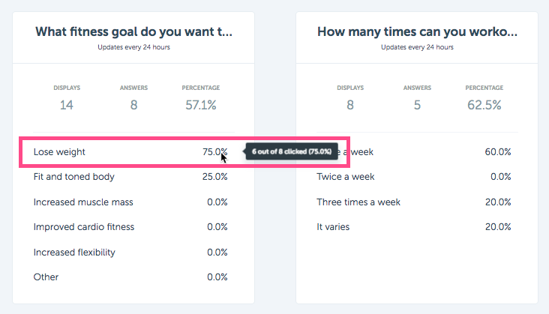Click the 'Increased flexibility' answer label

74,252
